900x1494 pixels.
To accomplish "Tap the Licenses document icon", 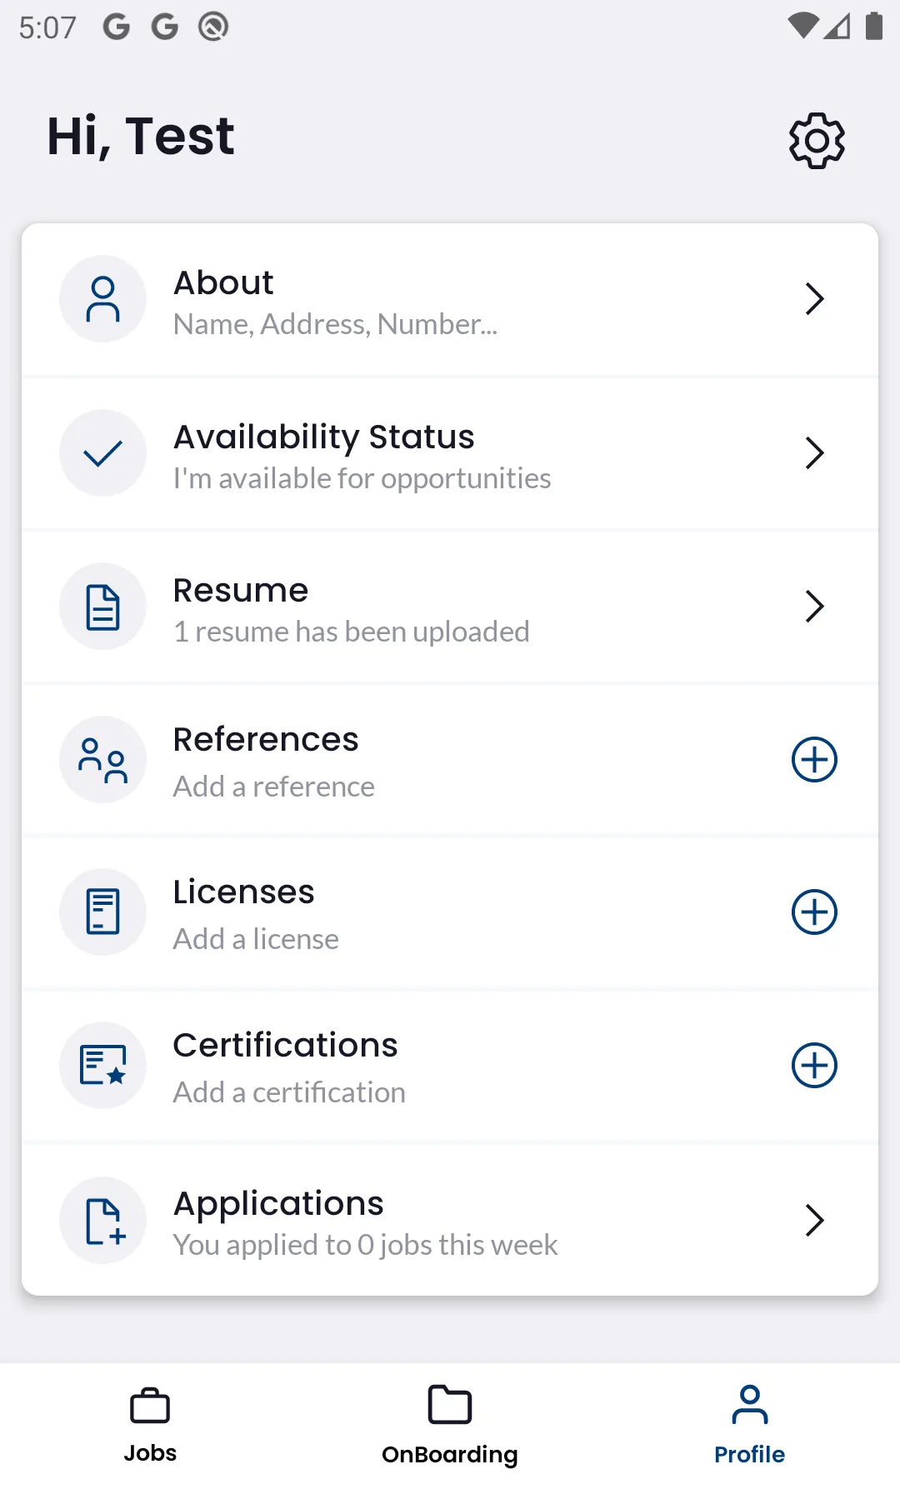I will point(102,912).
